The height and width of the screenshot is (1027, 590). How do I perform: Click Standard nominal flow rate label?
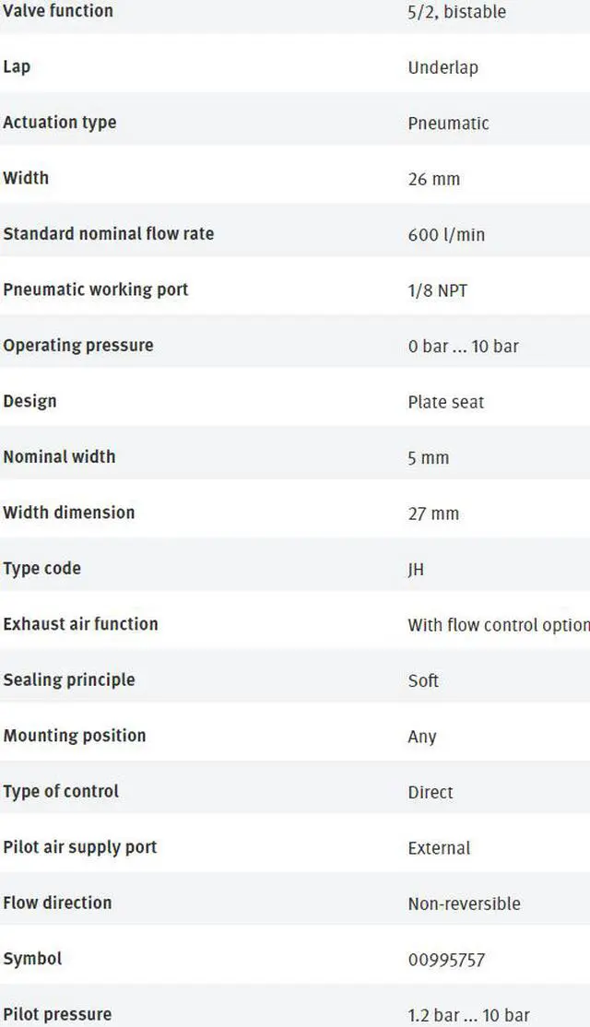pos(108,234)
